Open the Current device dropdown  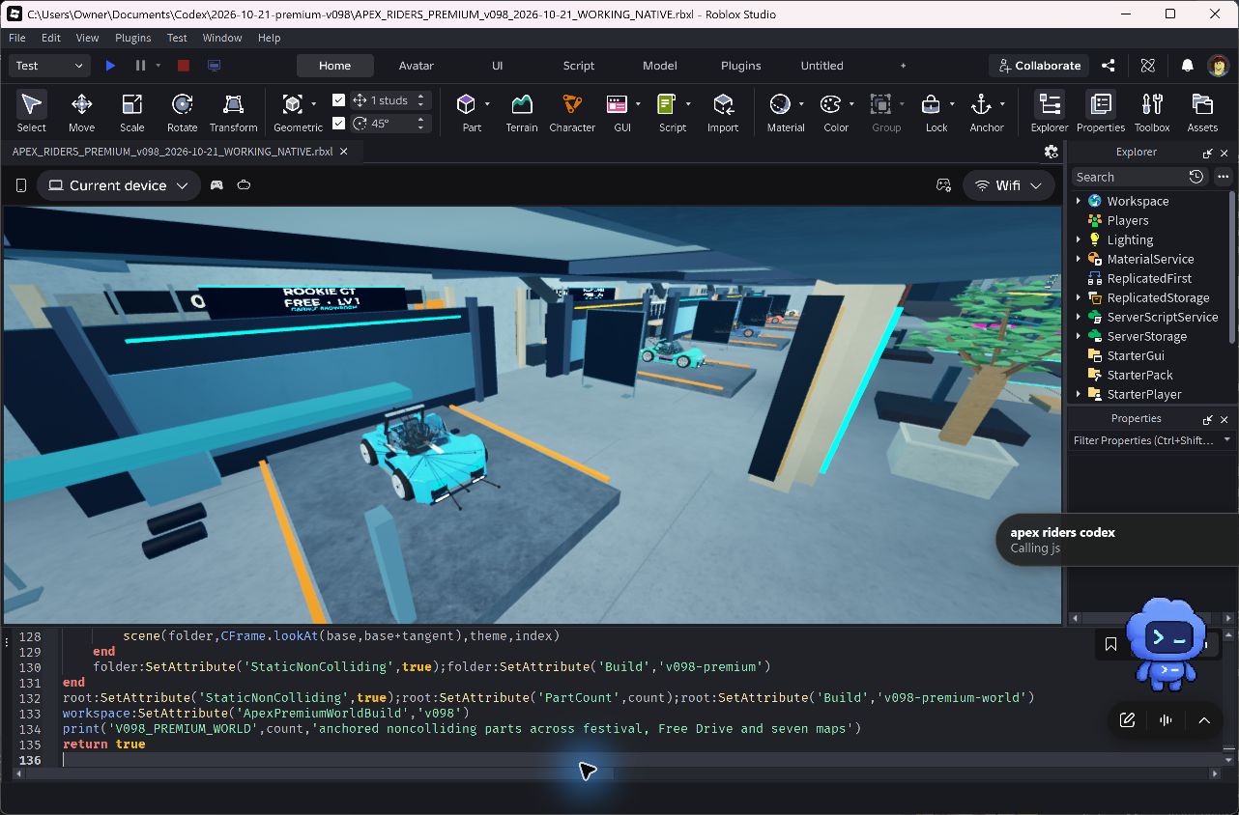click(x=119, y=185)
